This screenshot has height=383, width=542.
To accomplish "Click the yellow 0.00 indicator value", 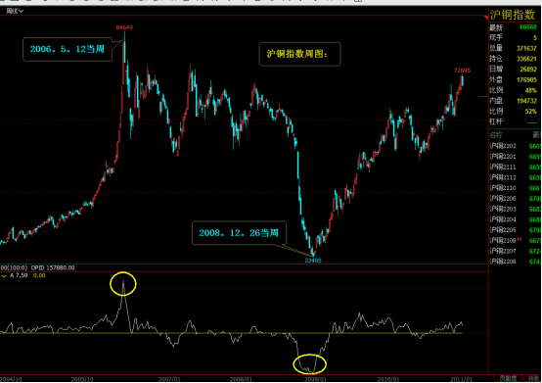I will coord(39,276).
